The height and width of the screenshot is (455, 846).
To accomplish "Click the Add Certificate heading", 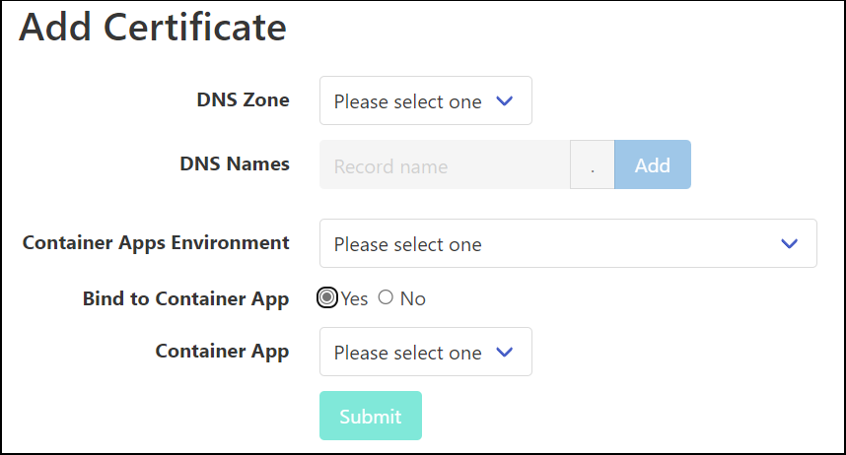I will point(153,27).
